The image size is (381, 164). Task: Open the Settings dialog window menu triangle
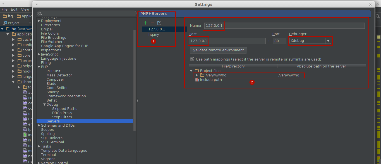coord(37,4)
